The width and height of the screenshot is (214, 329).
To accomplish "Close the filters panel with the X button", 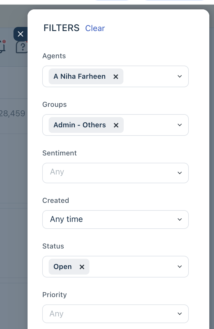I will [20, 34].
